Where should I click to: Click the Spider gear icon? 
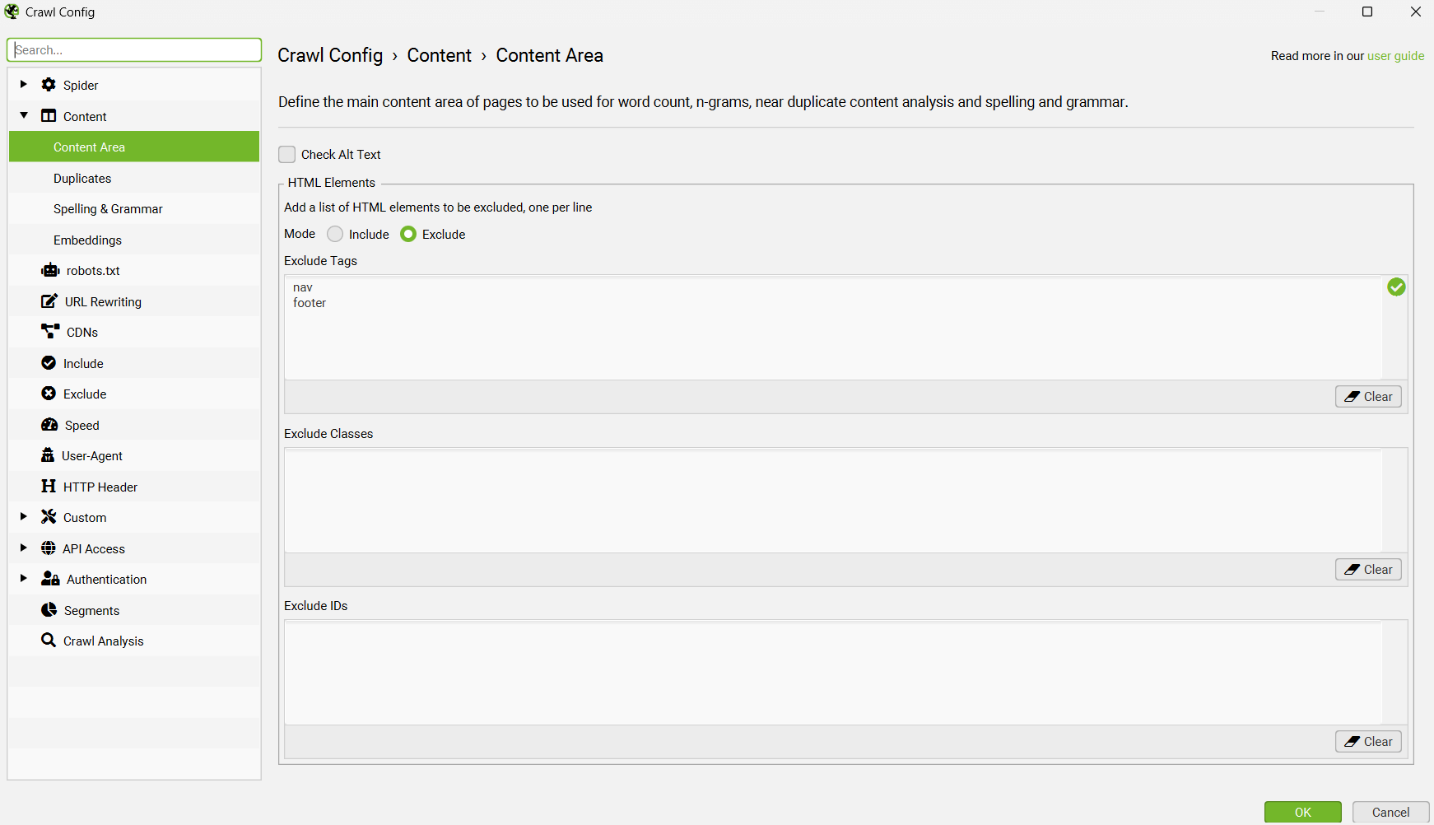pos(49,85)
